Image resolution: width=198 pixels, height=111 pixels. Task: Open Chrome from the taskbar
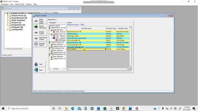124,108
